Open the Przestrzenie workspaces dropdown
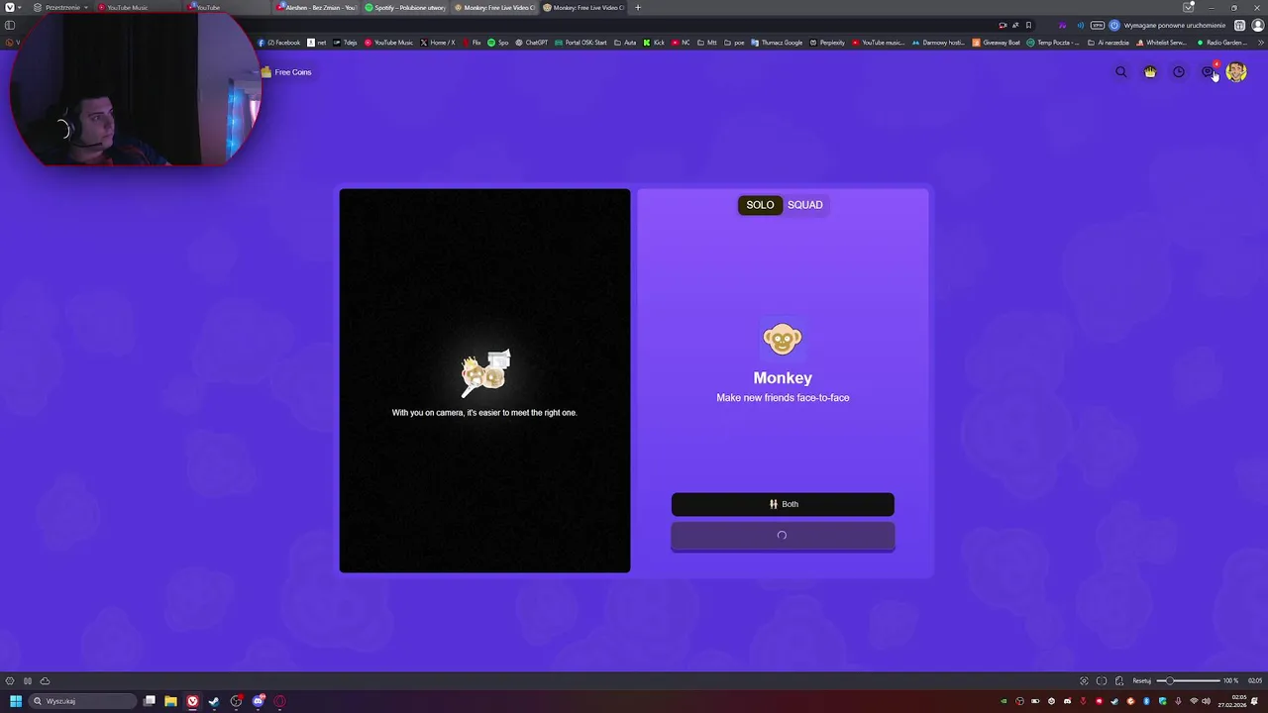Viewport: 1268px width, 713px height. pos(60,7)
